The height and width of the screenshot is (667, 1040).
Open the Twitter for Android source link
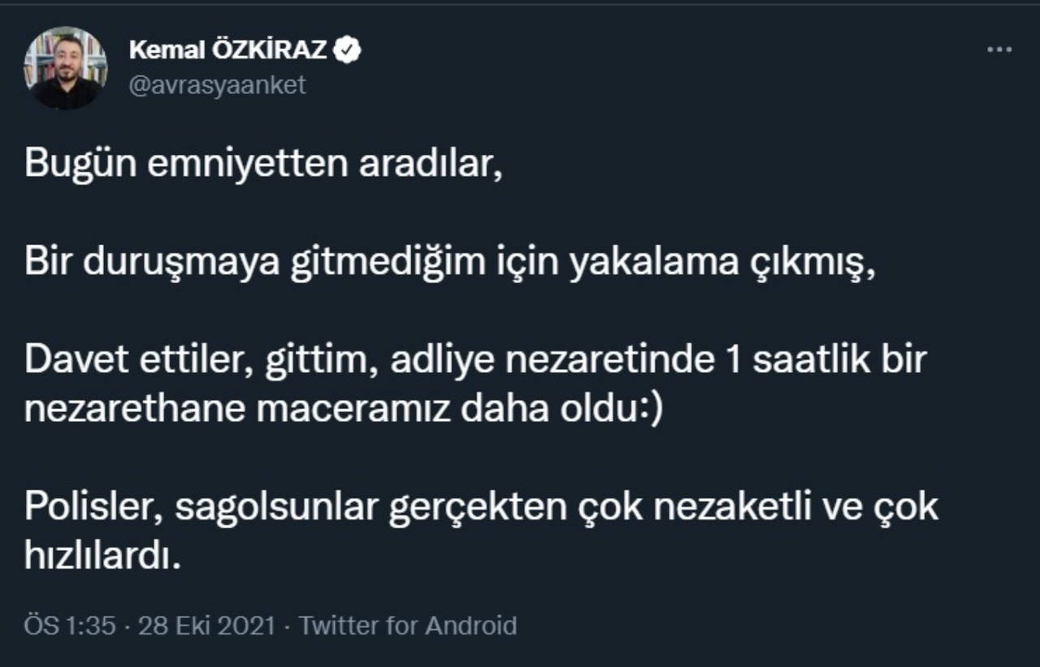click(x=408, y=626)
